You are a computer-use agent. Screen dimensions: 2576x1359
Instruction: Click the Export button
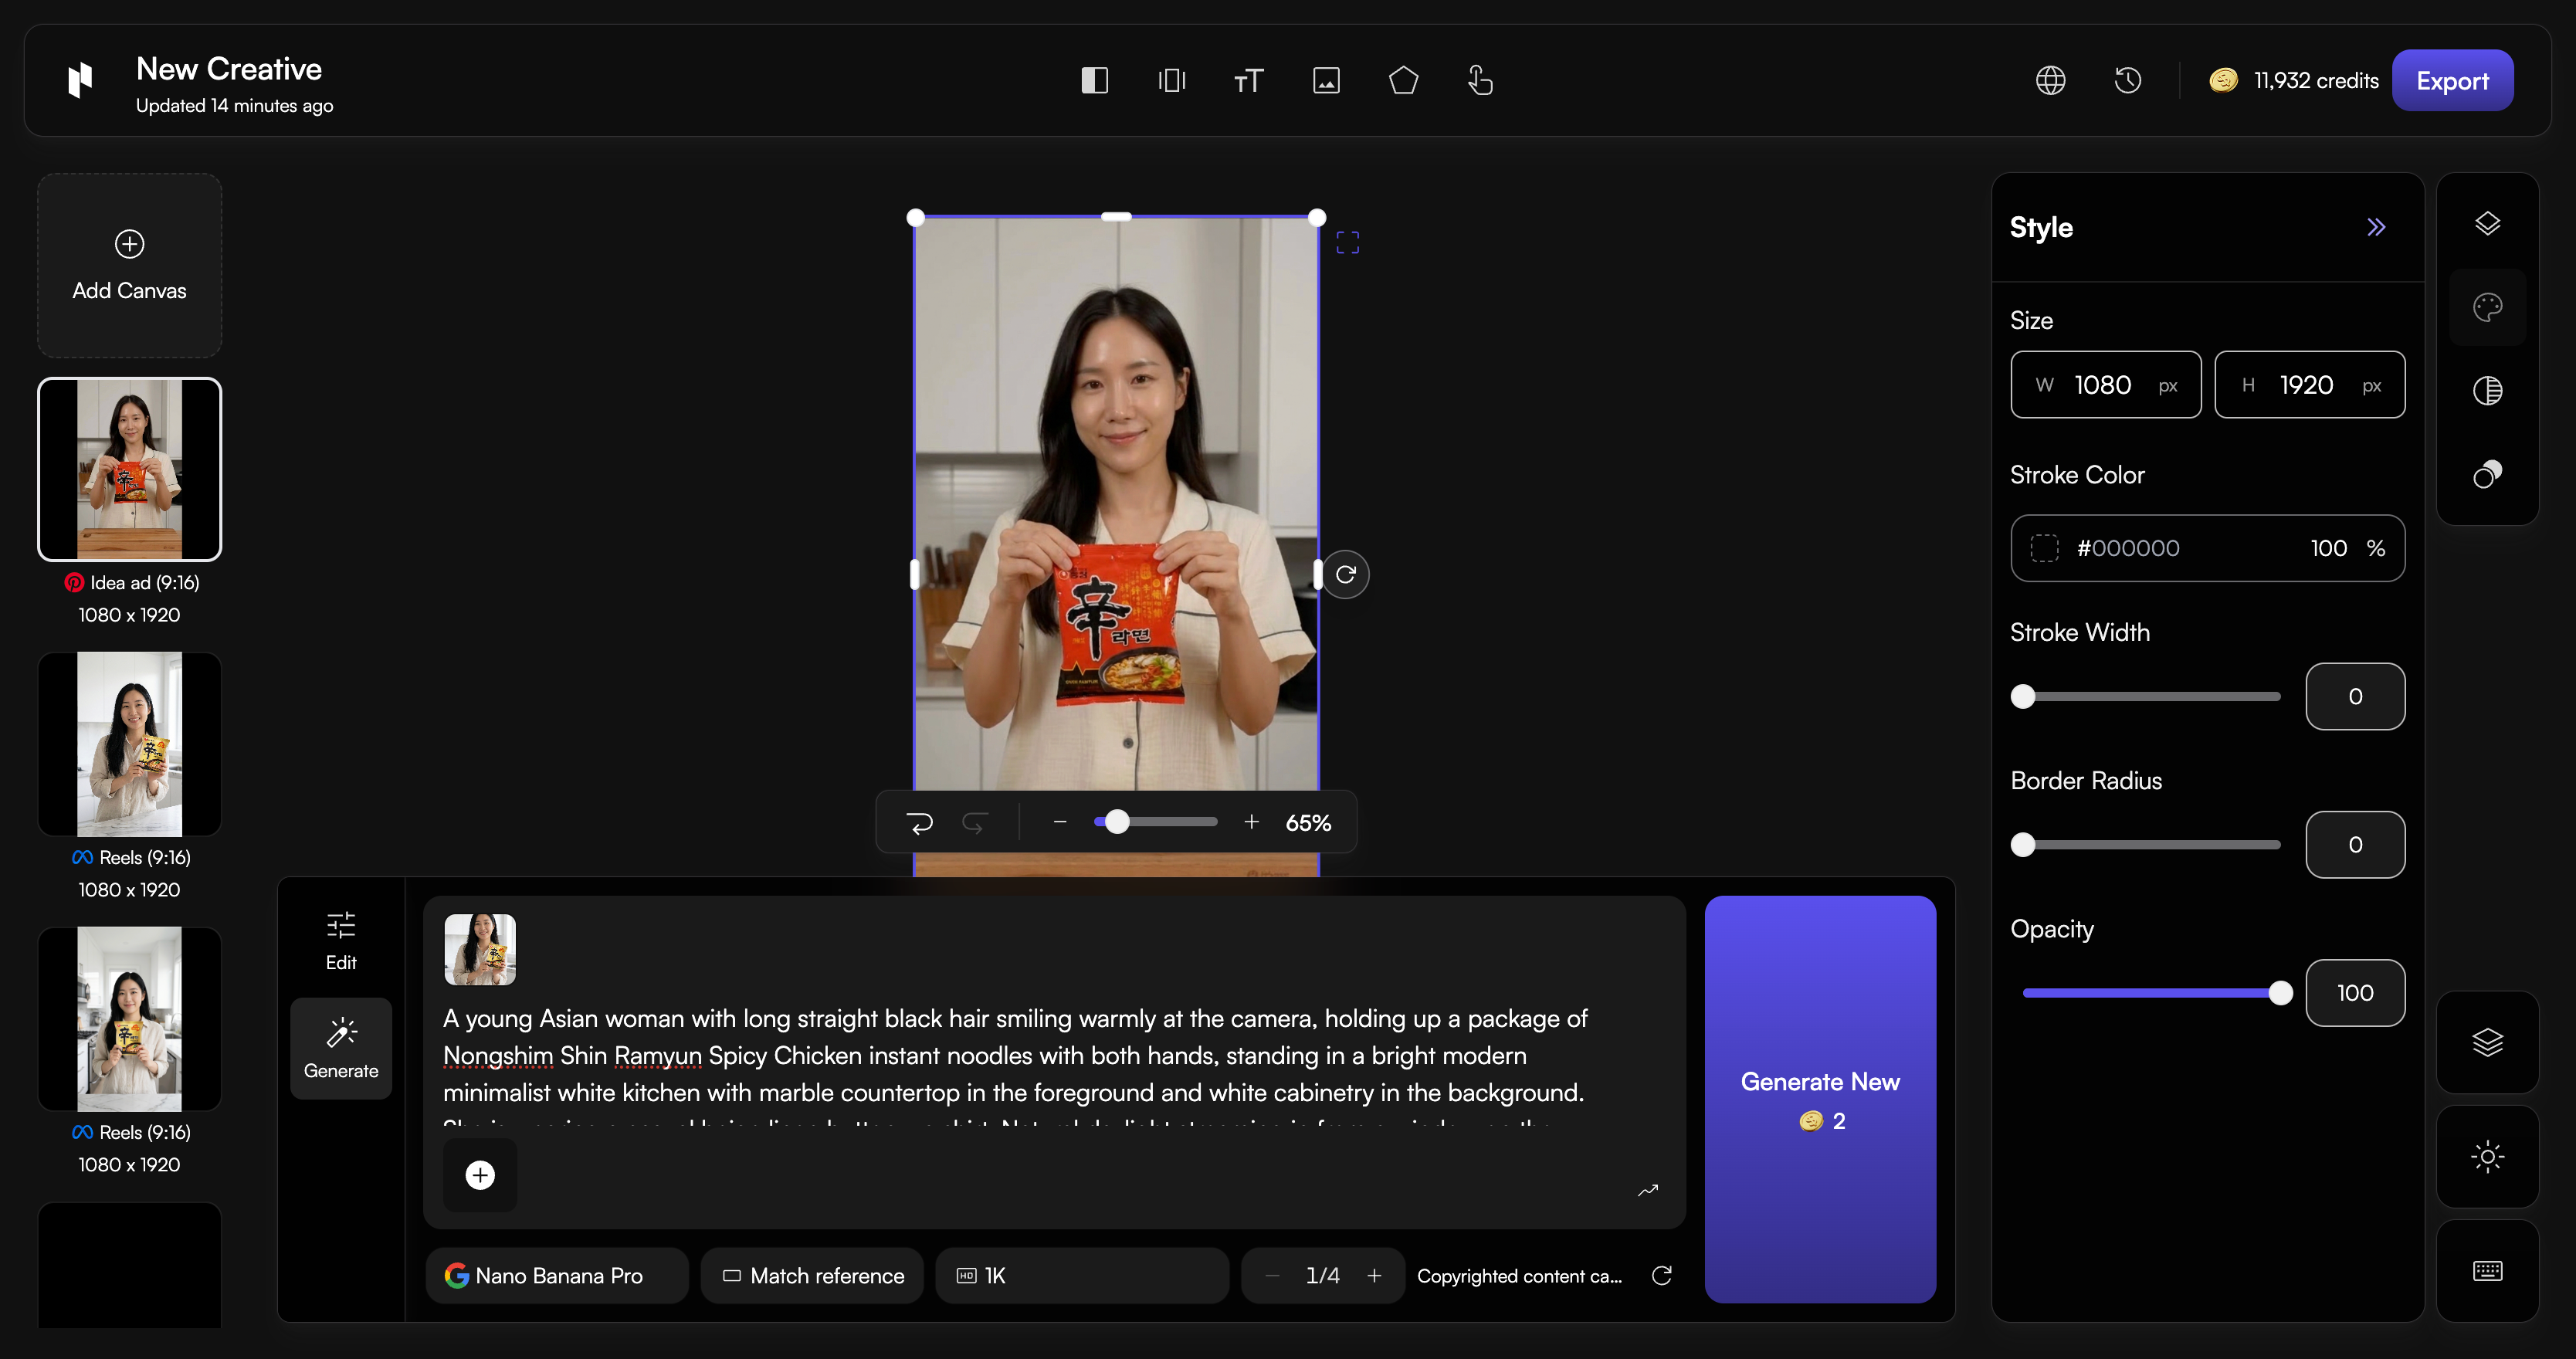click(2452, 80)
